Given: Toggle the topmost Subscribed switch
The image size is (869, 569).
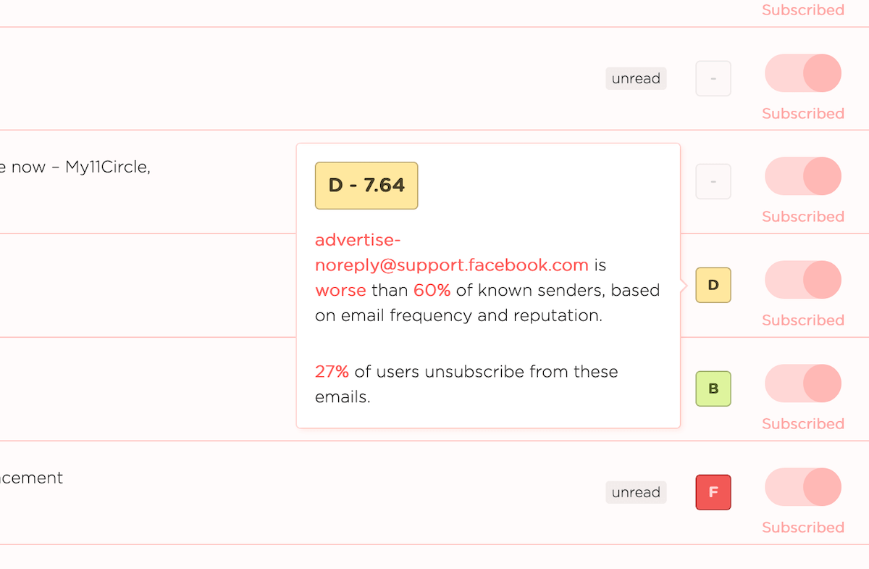Looking at the screenshot, I should 802,73.
